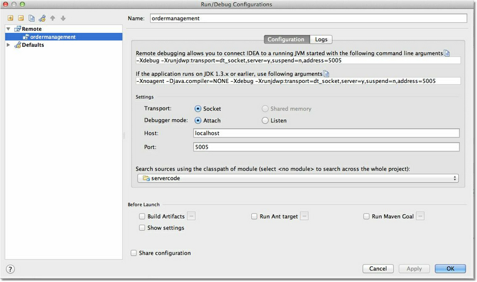
Task: Move configuration down with arrow icon
Action: 63,18
